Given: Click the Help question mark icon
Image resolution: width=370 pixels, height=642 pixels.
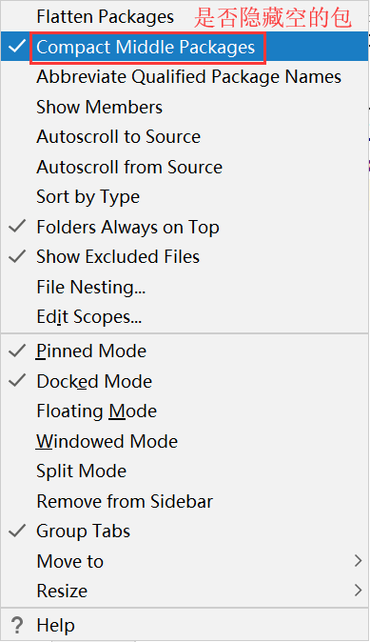Looking at the screenshot, I should [17, 625].
